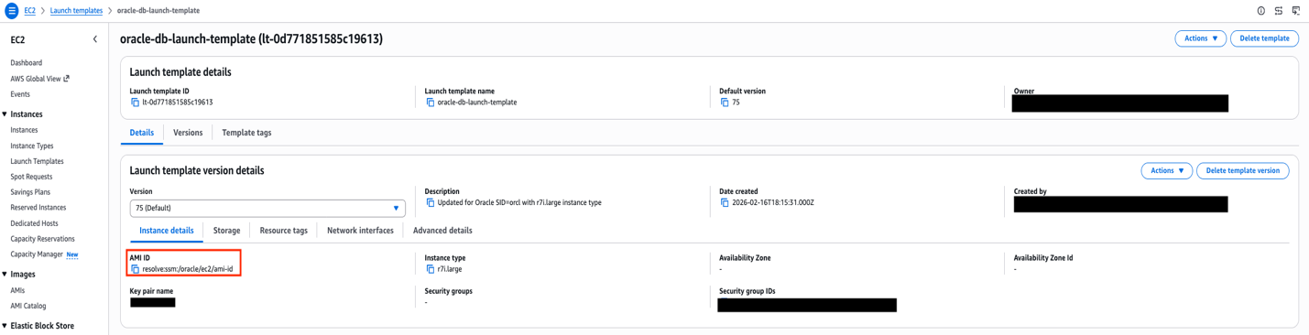The image size is (1309, 335).
Task: Click the EC2 sidebar heading
Action: (x=17, y=40)
